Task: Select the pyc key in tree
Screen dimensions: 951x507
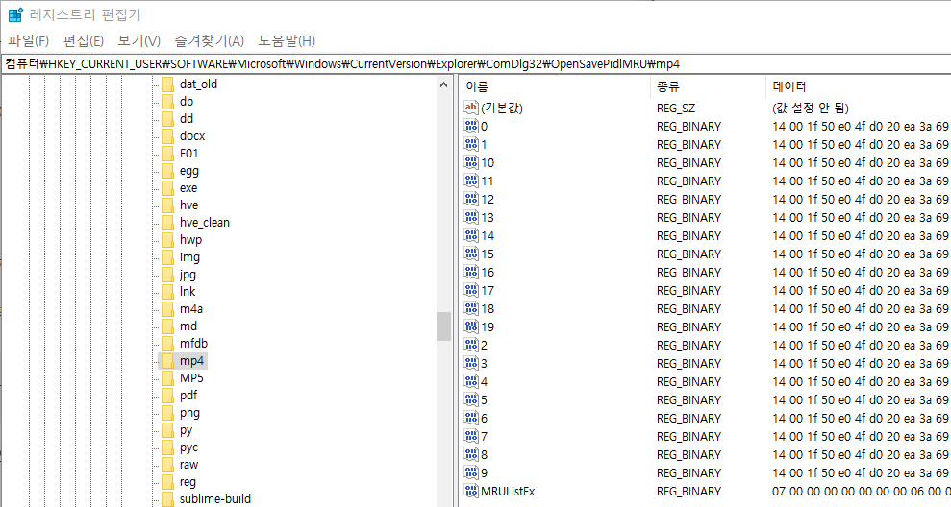Action: point(188,447)
